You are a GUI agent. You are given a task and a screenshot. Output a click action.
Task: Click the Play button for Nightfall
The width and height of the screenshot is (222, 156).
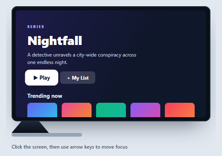pyautogui.click(x=41, y=78)
